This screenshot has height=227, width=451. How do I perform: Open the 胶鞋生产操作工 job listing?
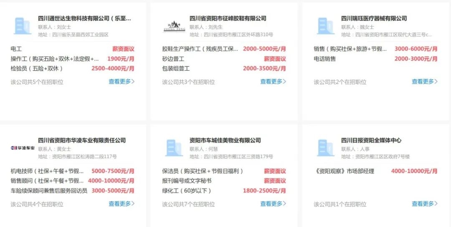click(200, 49)
